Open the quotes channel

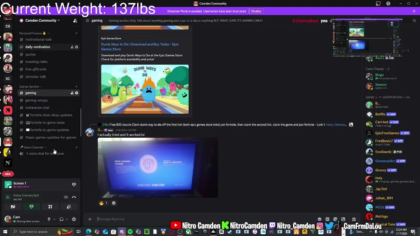point(49,54)
